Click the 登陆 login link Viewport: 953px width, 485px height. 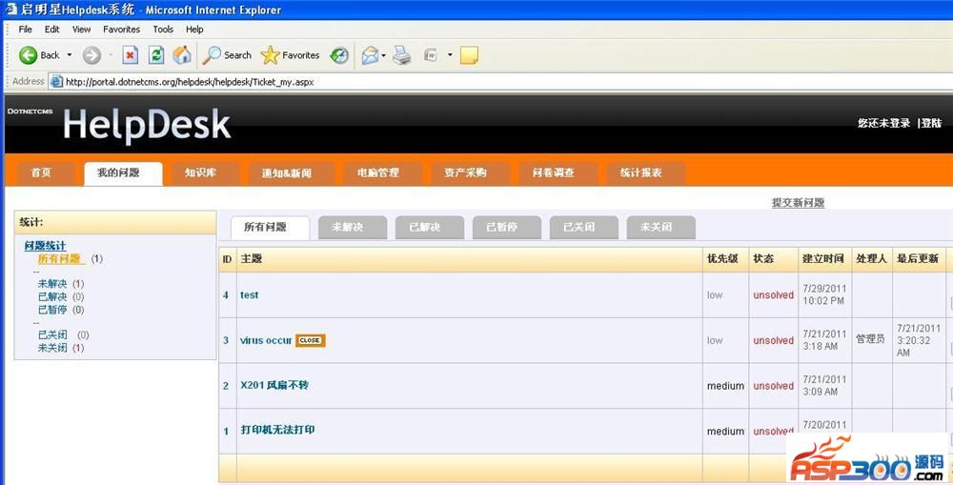point(931,123)
